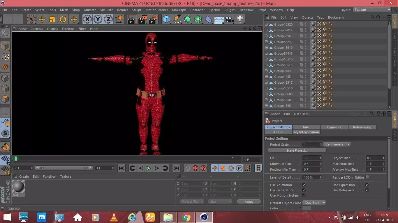Toggle visibility dots for Group36963
The width and height of the screenshot is (398, 223).
[x=305, y=36]
